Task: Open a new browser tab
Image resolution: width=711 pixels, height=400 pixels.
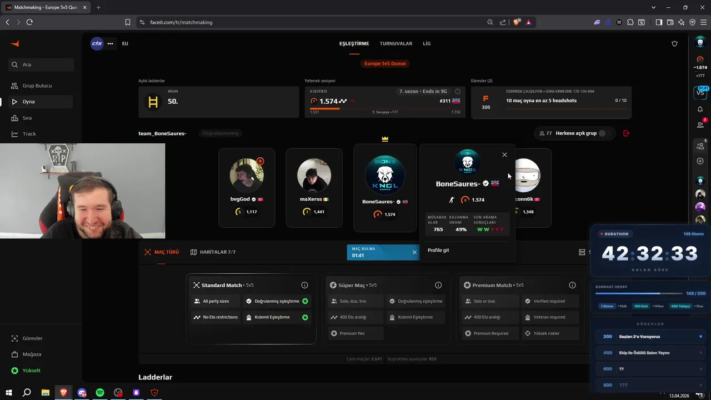Action: tap(98, 7)
